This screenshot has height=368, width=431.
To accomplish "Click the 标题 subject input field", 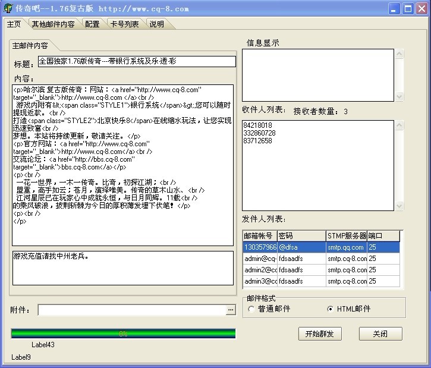I will click(x=137, y=62).
